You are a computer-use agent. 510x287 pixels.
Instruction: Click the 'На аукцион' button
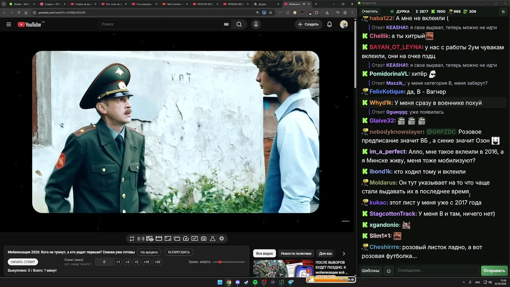click(149, 252)
